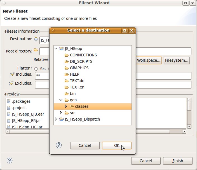
Task: Click the JS_HSepp_Dispatch project icon
Action: (62, 119)
